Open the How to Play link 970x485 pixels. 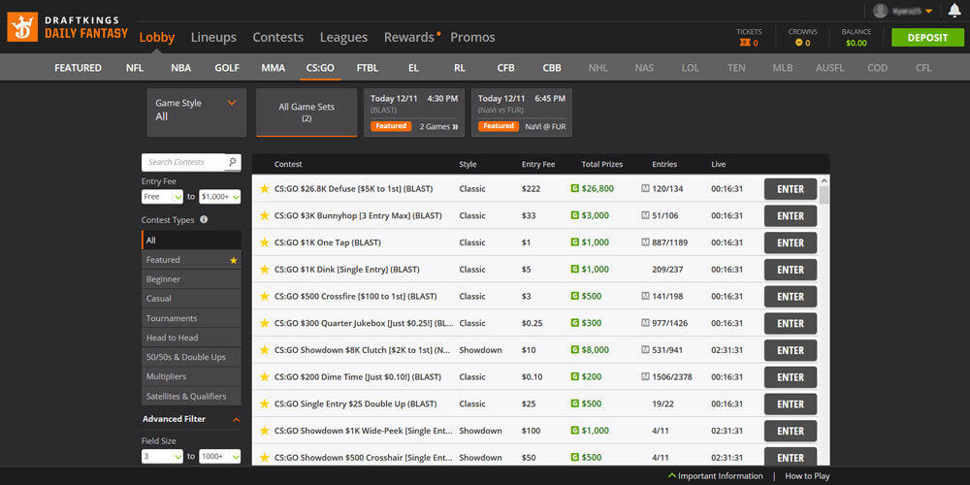(x=807, y=475)
